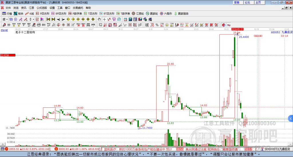Open the 9T四方形 tool

(107, 14)
